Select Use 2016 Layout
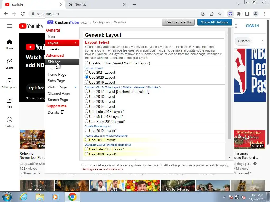Screen dimensions: 270x202 click(x=86, y=96)
